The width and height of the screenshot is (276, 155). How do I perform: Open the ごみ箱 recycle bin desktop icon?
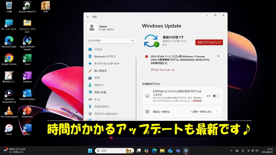(9, 7)
